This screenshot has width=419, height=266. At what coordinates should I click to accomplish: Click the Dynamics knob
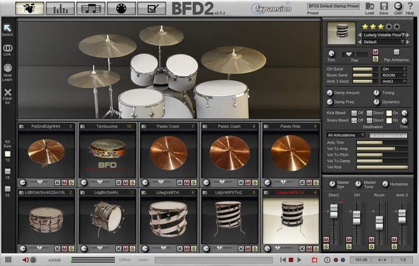click(x=376, y=102)
